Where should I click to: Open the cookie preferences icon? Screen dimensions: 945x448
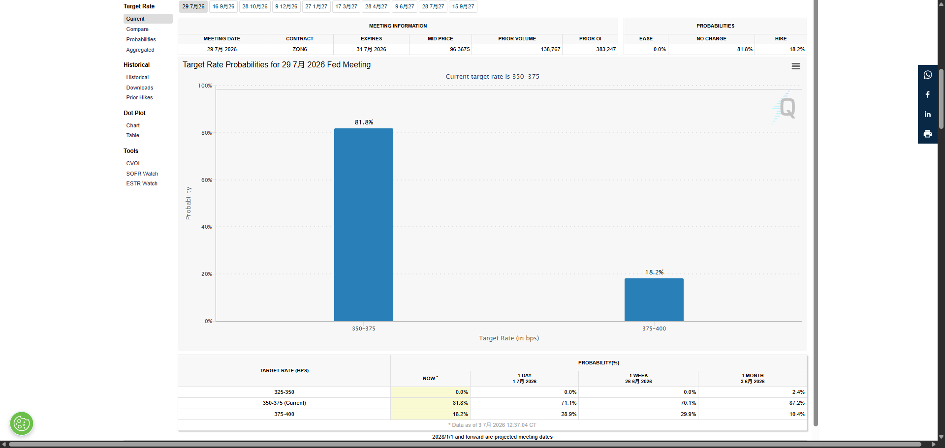(22, 423)
